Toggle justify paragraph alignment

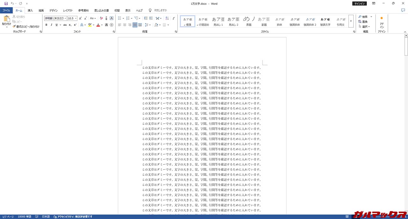point(135,25)
